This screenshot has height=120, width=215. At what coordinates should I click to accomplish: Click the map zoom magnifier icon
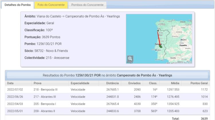[x=130, y=58]
